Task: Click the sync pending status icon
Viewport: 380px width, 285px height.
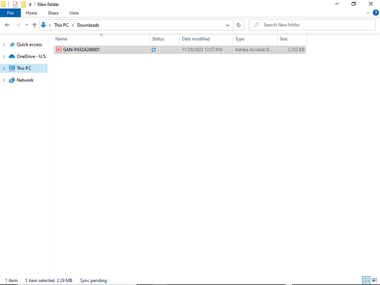Action: (x=153, y=50)
